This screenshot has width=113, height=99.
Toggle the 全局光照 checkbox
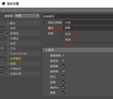pos(2,73)
